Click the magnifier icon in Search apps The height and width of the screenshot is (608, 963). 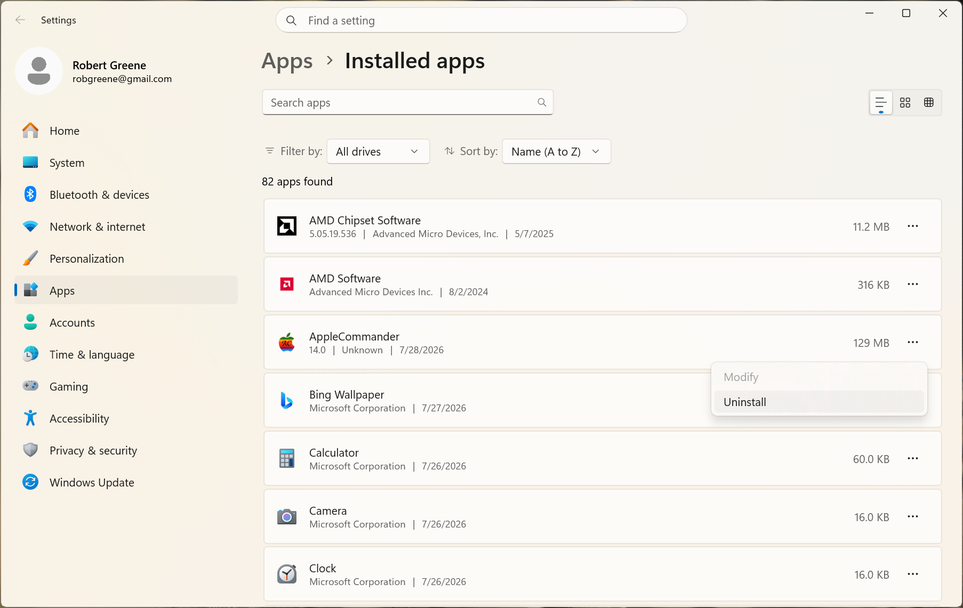[x=542, y=102]
